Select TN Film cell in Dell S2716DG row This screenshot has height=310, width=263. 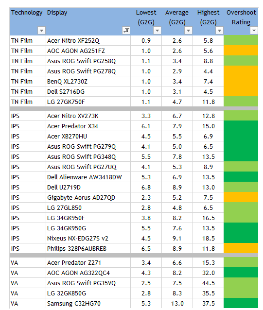[28, 92]
